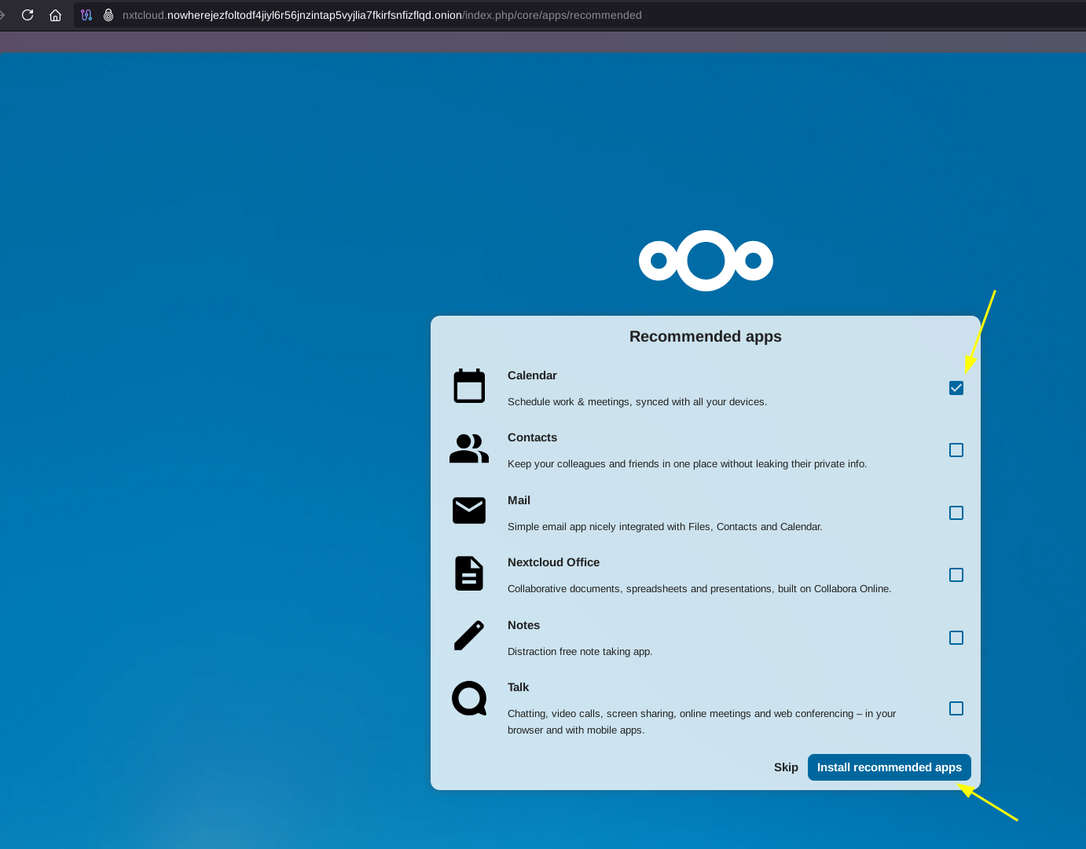Click the browser reload icon
Image resolution: width=1086 pixels, height=849 pixels.
pos(28,15)
